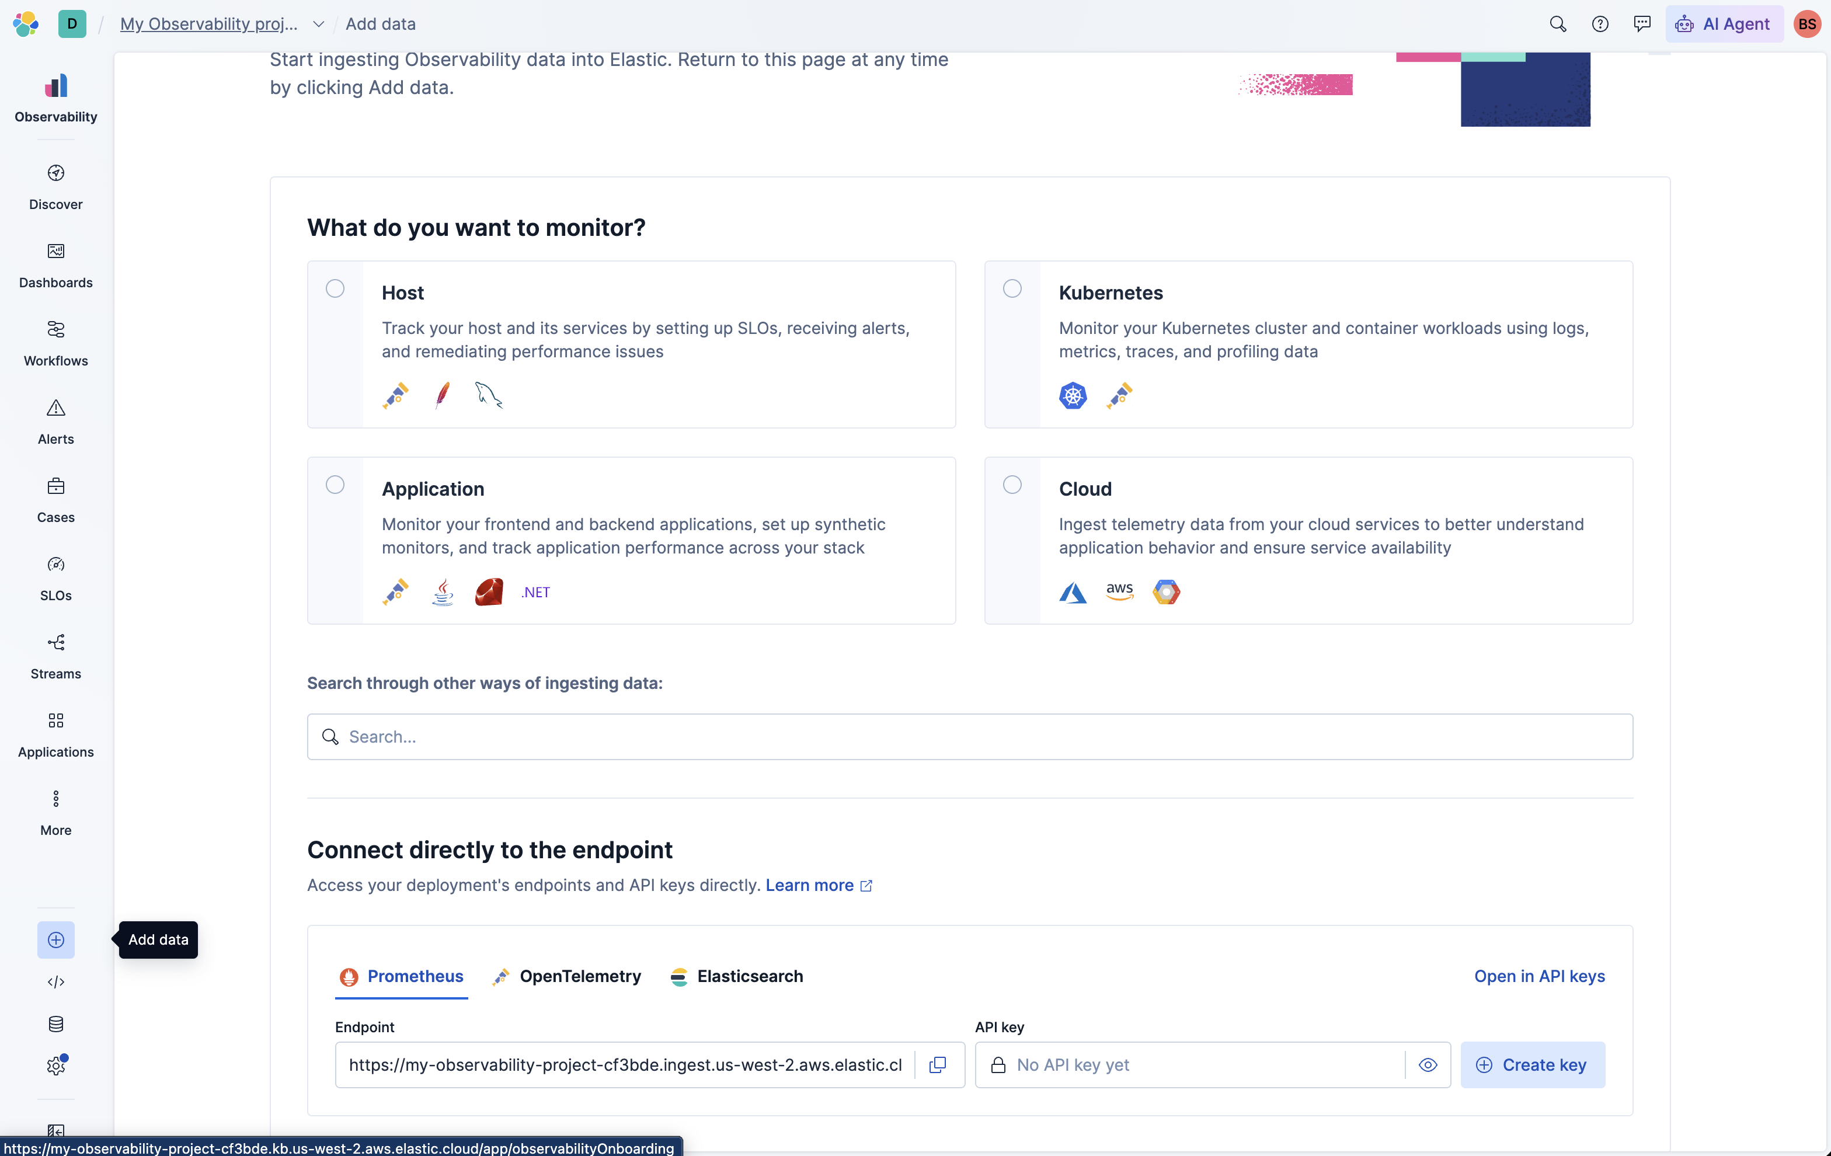The height and width of the screenshot is (1156, 1831).
Task: Open the feedback chat icon
Action: click(1642, 23)
